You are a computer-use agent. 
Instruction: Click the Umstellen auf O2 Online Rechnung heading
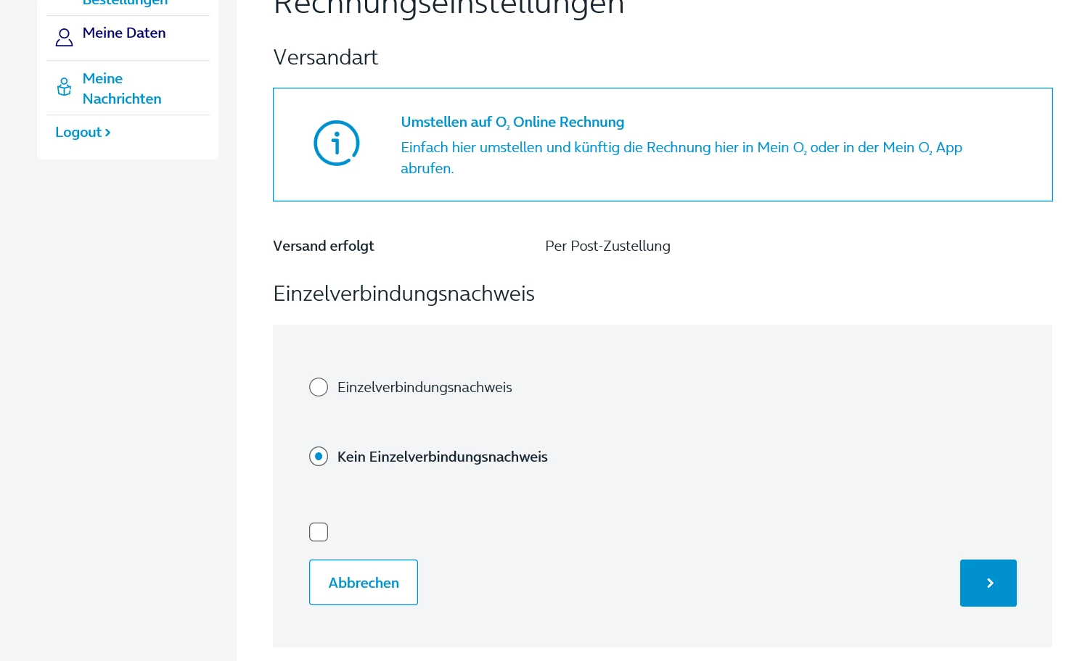click(x=512, y=122)
